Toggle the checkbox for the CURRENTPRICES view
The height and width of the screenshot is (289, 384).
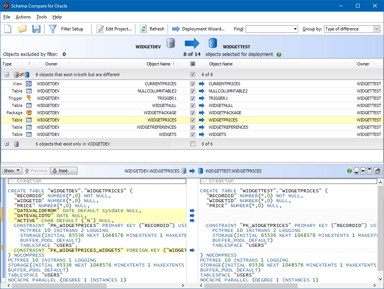192,84
